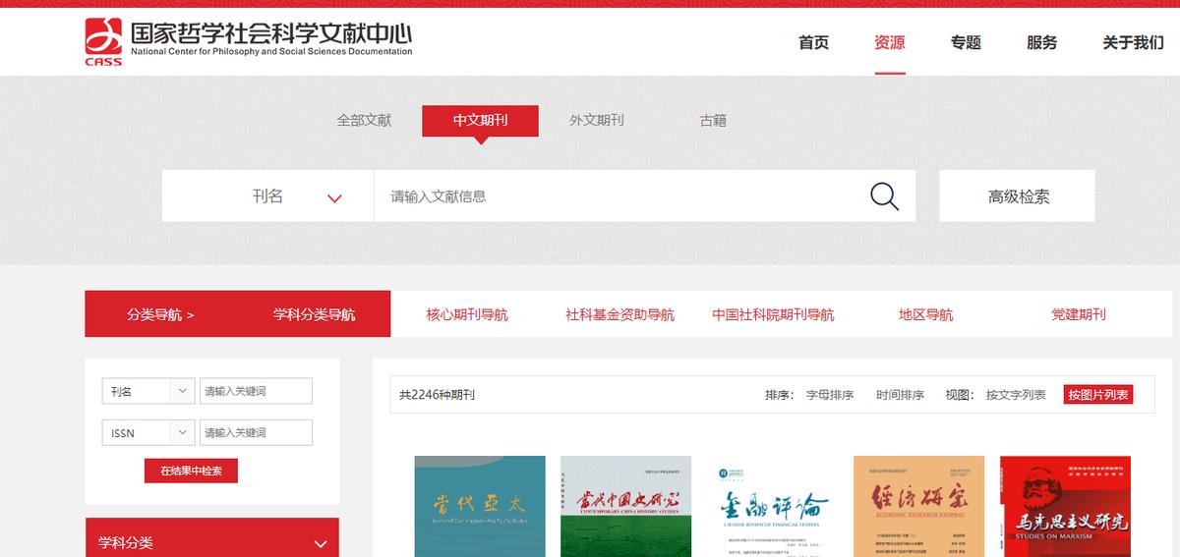Go to the 首页 menu item

tap(813, 42)
